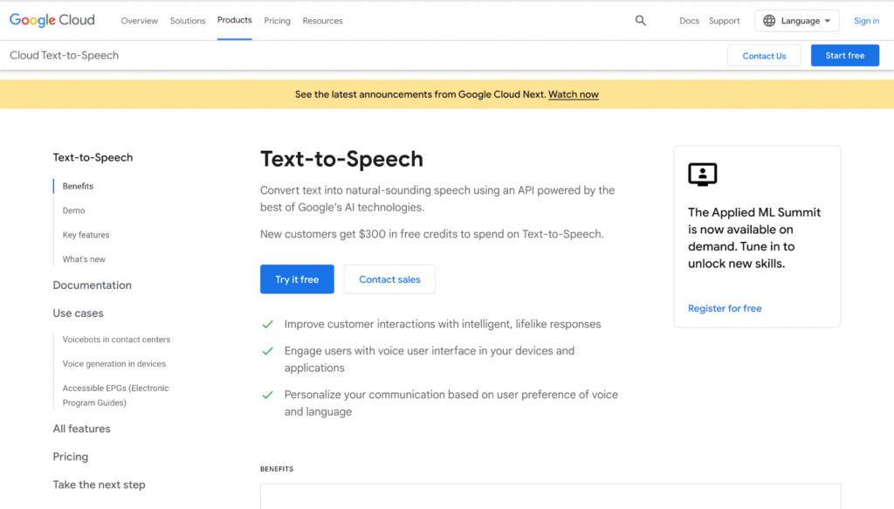Open the Support link
The image size is (894, 509).
[x=724, y=21]
